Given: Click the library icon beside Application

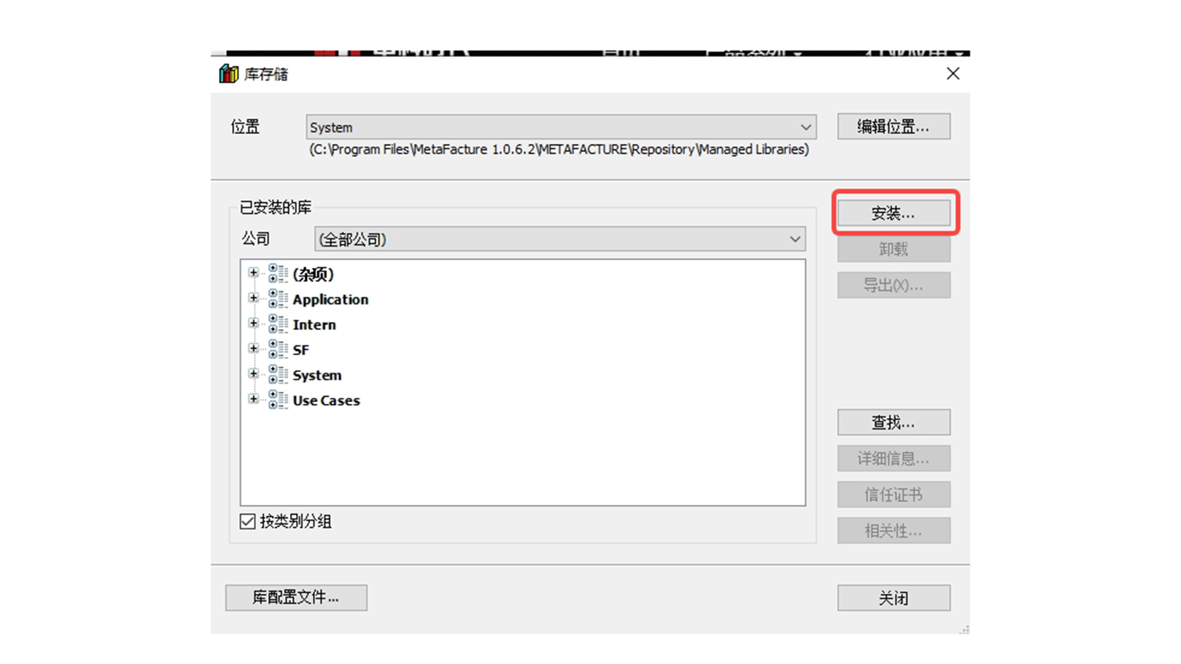Looking at the screenshot, I should (x=277, y=299).
